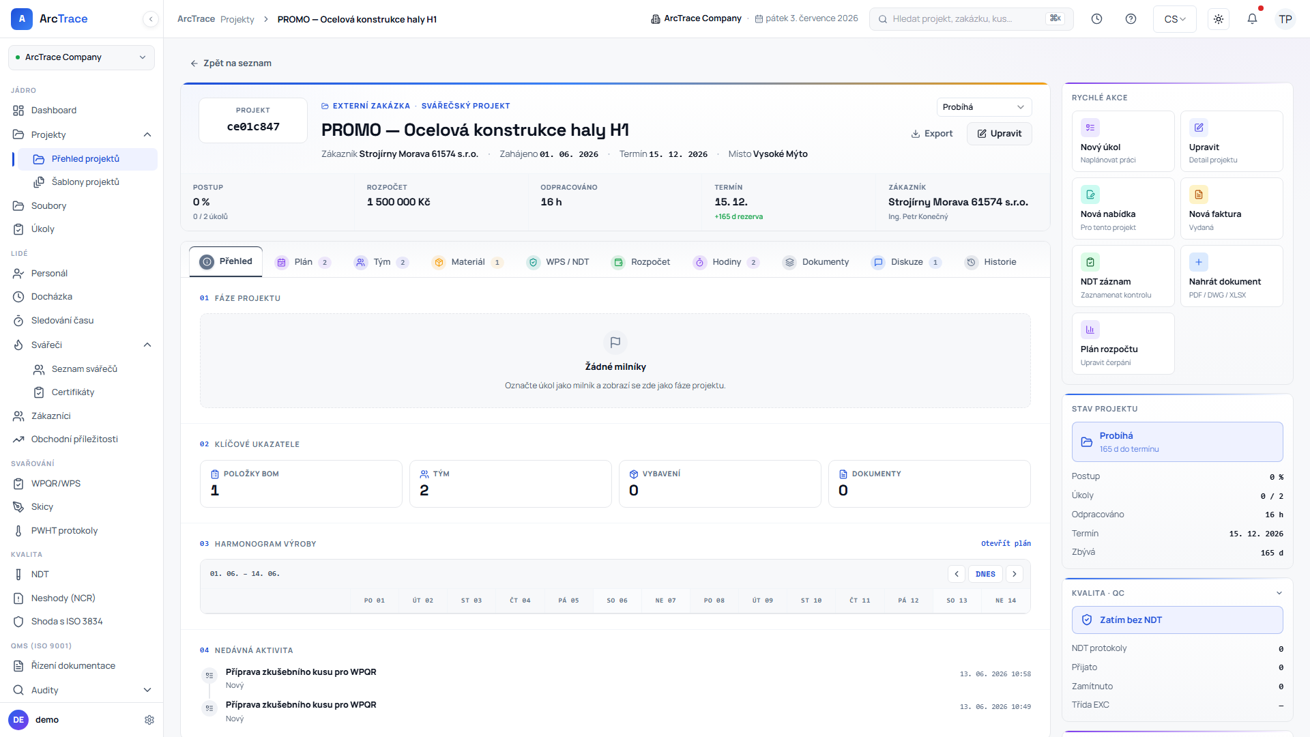Go to previous period in schedule
Viewport: 1310px width, 737px height.
[957, 575]
